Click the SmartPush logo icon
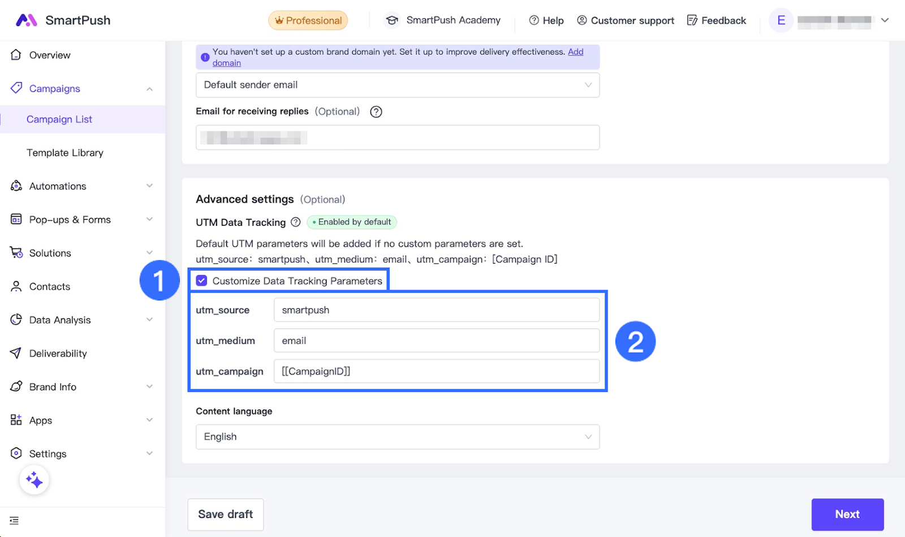This screenshot has height=537, width=905. click(26, 20)
